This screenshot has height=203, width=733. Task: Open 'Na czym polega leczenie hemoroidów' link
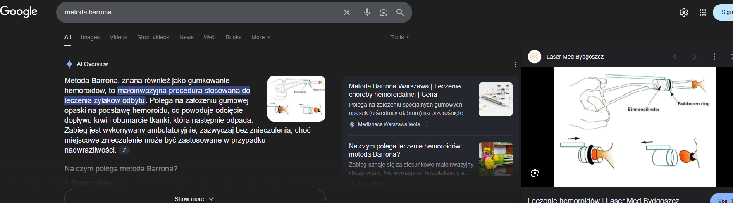coord(405,150)
